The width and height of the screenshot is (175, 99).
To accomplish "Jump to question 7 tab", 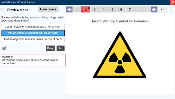I will (x=130, y=10).
